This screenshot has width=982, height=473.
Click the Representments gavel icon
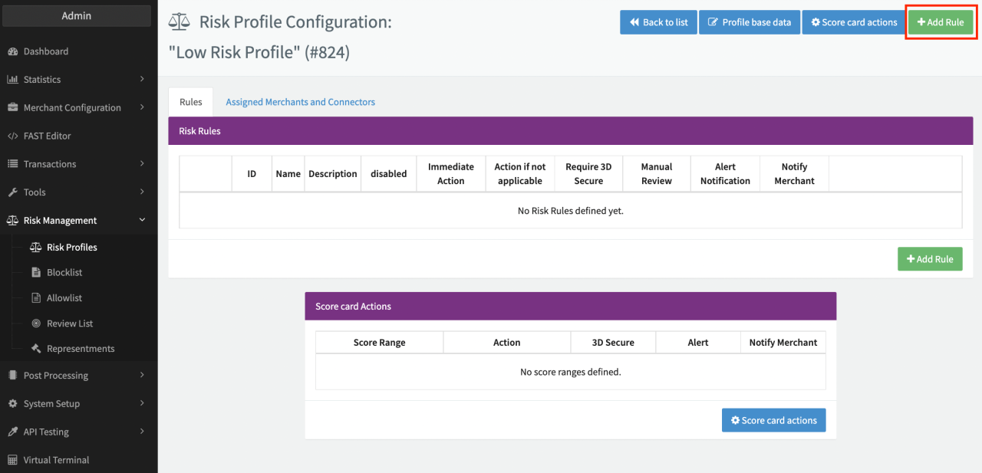(x=35, y=349)
